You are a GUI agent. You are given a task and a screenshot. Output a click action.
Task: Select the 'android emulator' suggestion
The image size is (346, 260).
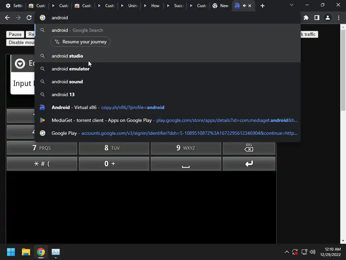tap(168, 69)
